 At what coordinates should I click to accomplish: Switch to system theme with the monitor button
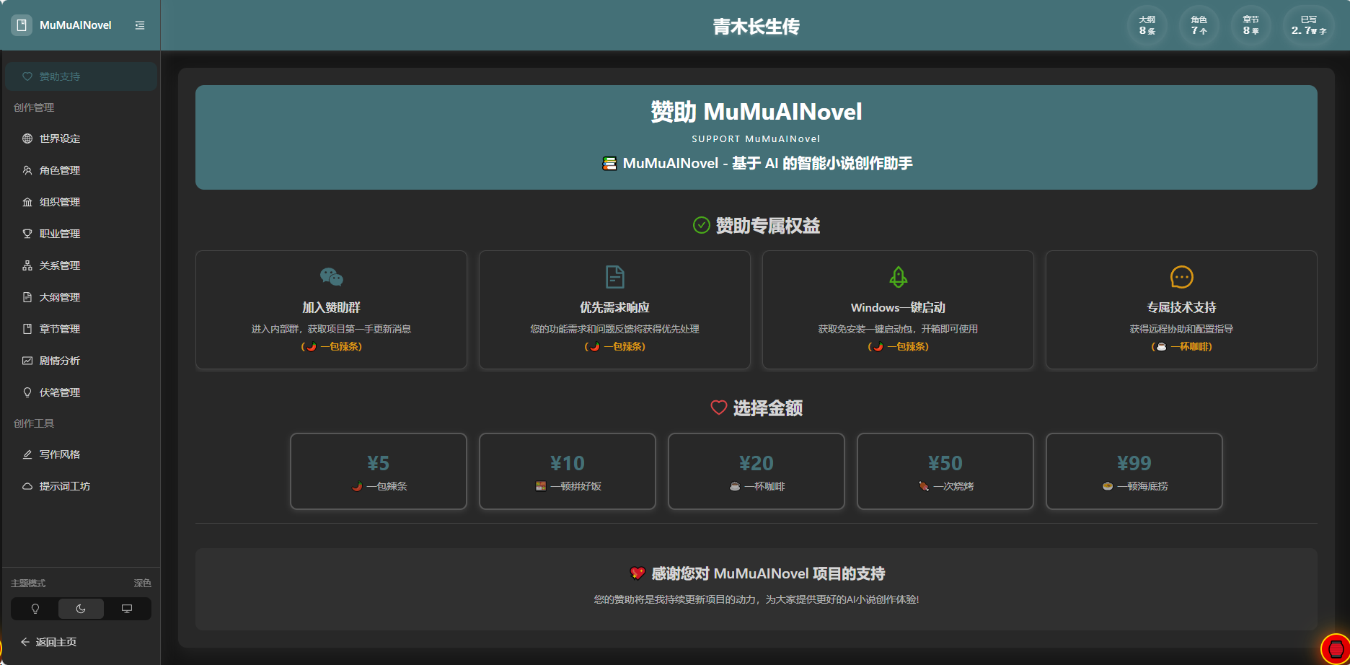coord(127,609)
